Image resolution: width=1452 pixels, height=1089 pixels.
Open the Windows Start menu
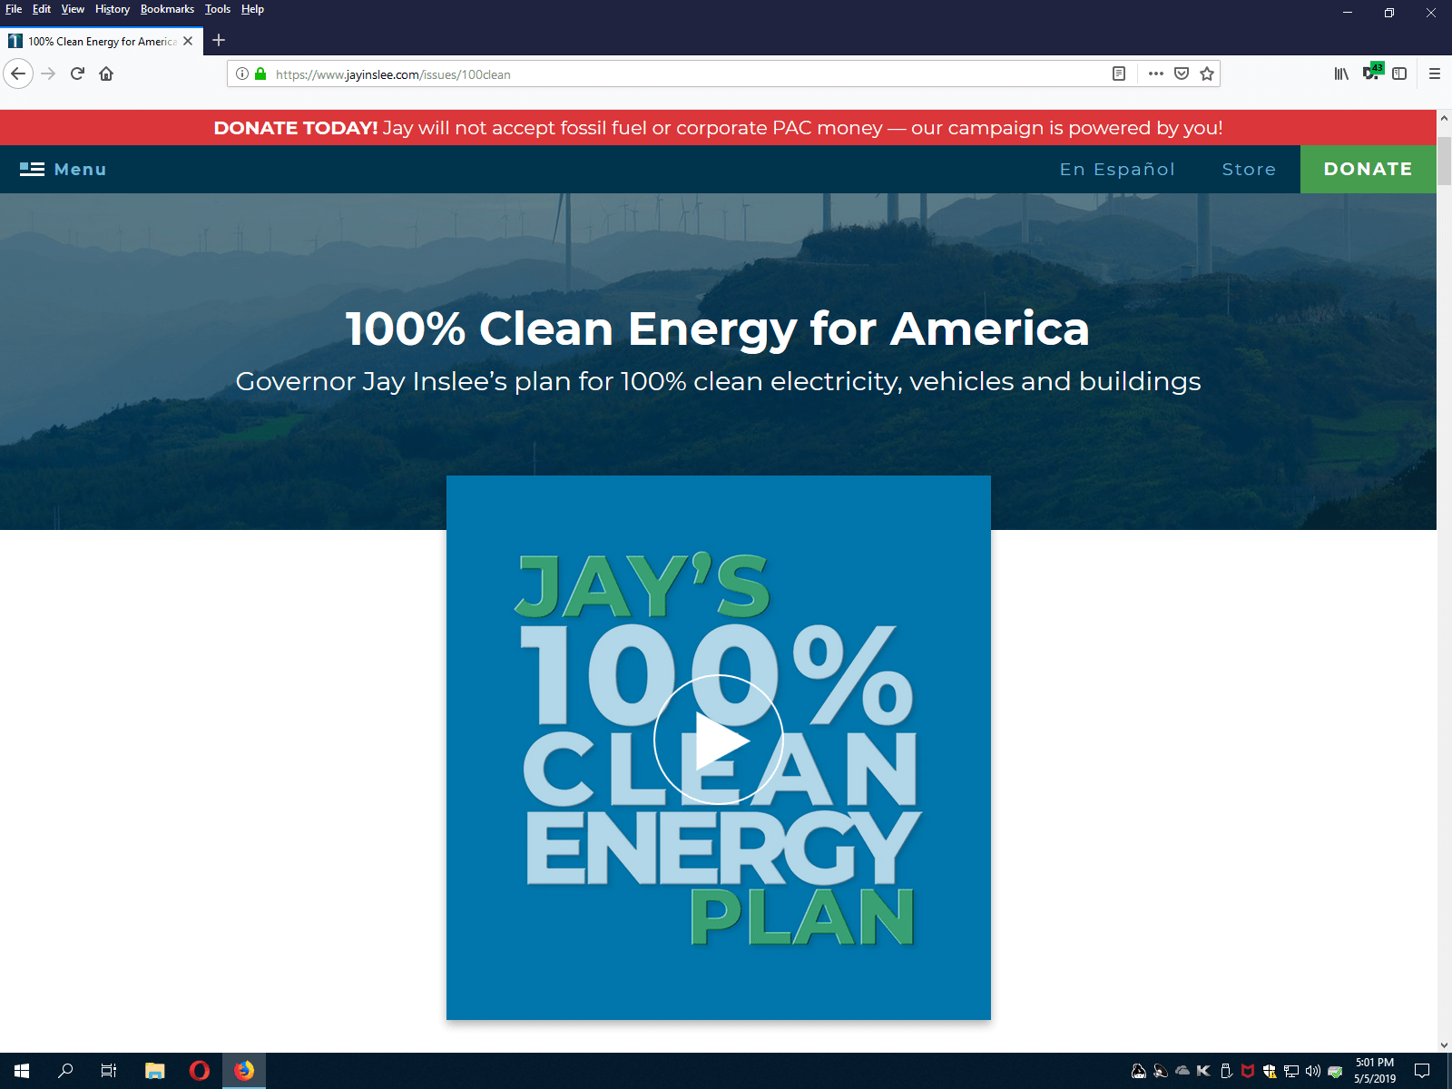pos(22,1071)
